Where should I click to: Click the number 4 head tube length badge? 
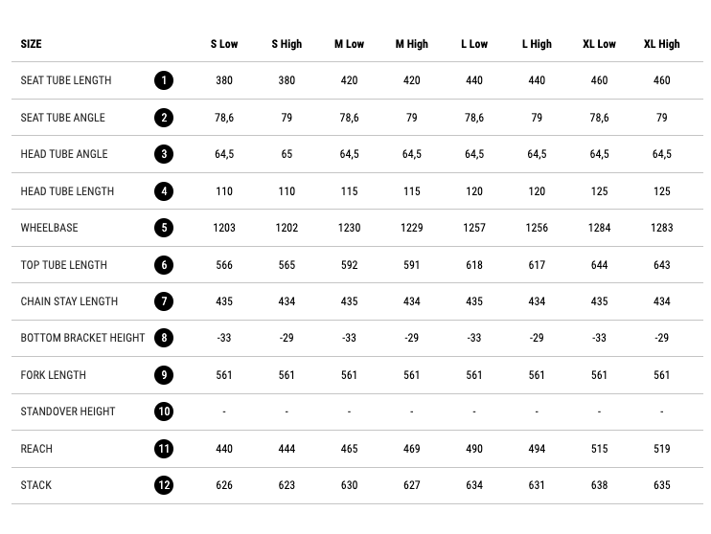tap(164, 191)
